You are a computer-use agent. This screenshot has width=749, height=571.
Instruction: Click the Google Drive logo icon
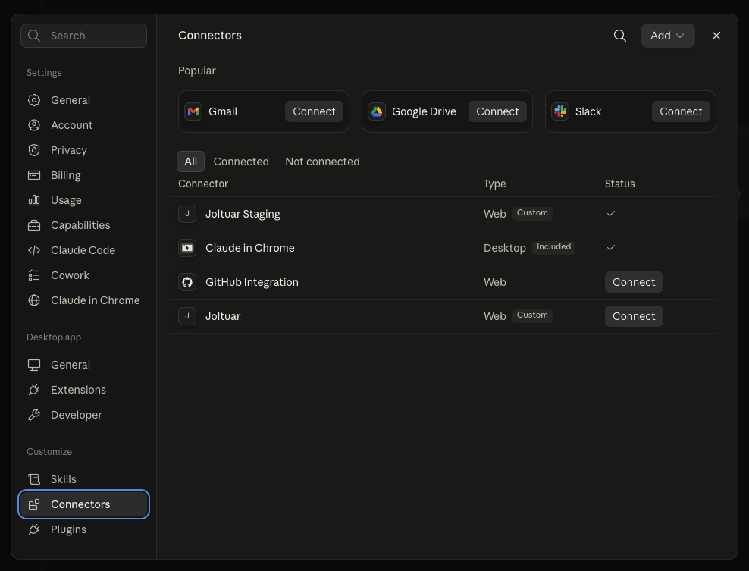[x=377, y=111]
